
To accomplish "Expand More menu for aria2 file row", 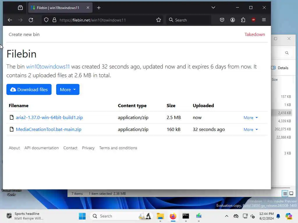I will point(251,118).
